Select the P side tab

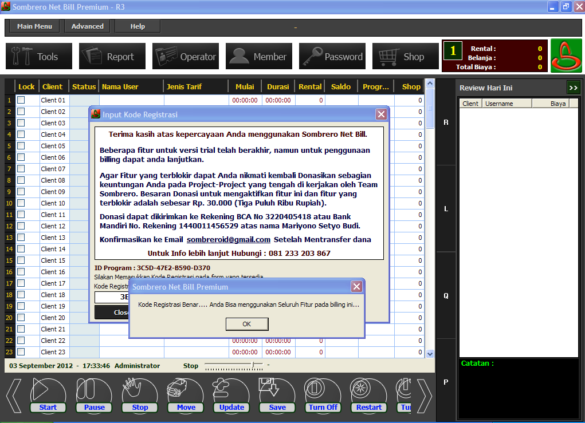pos(446,382)
